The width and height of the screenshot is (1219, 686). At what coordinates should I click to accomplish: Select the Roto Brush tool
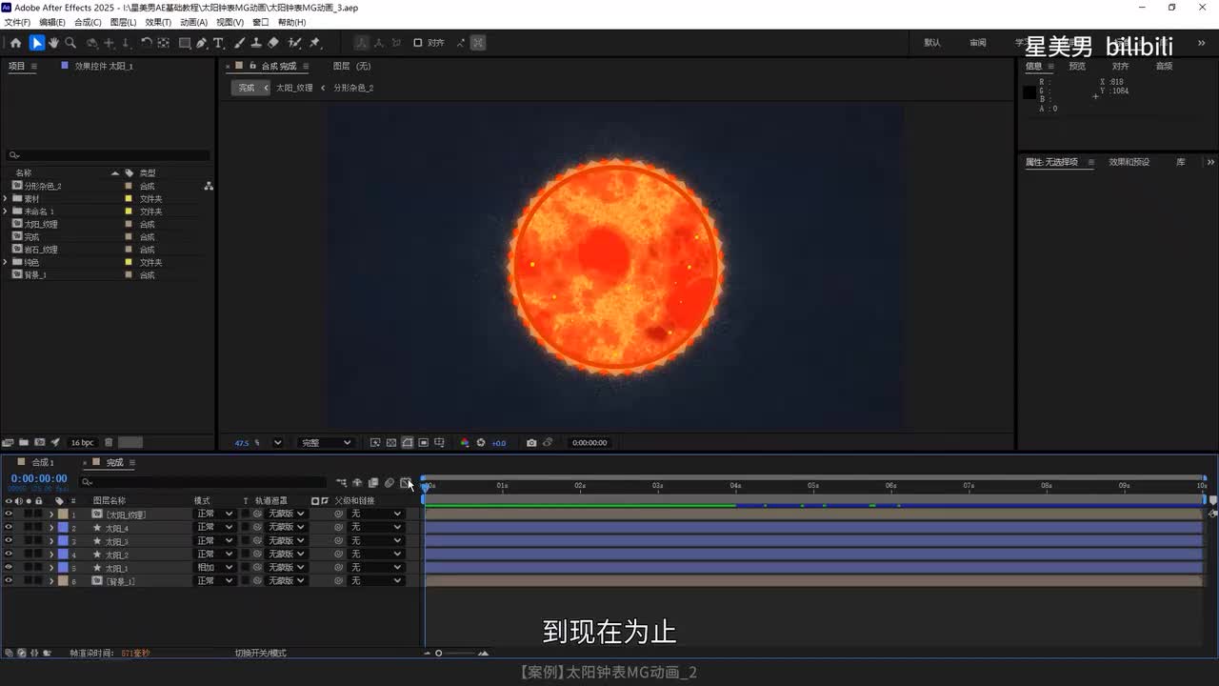click(x=294, y=43)
